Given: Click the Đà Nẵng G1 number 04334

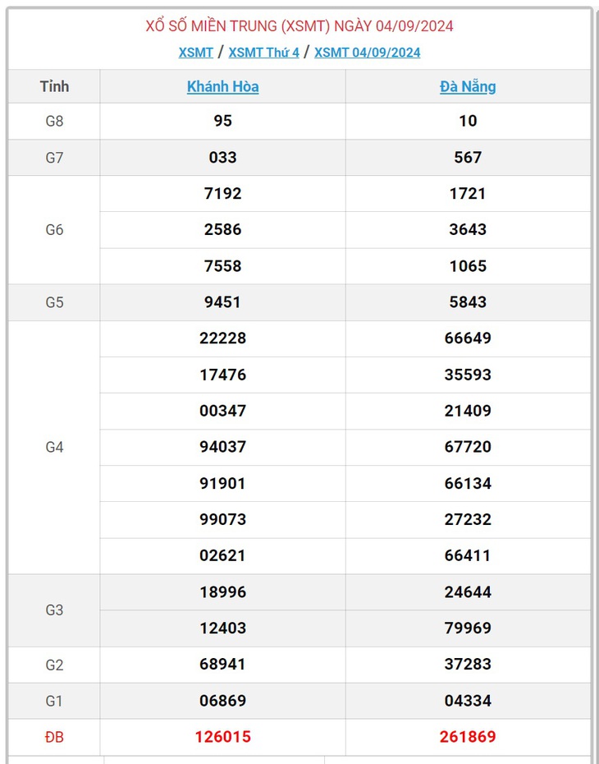Looking at the screenshot, I should tap(468, 701).
